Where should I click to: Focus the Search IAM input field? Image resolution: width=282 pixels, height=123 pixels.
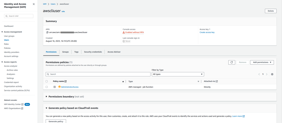19,16
